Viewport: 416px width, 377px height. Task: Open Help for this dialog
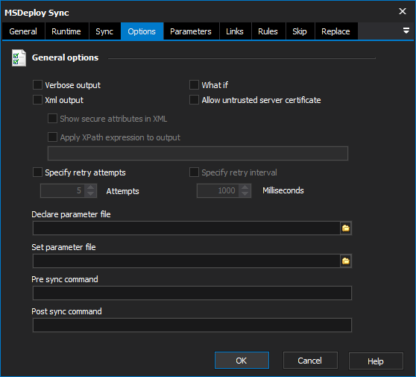pos(376,361)
